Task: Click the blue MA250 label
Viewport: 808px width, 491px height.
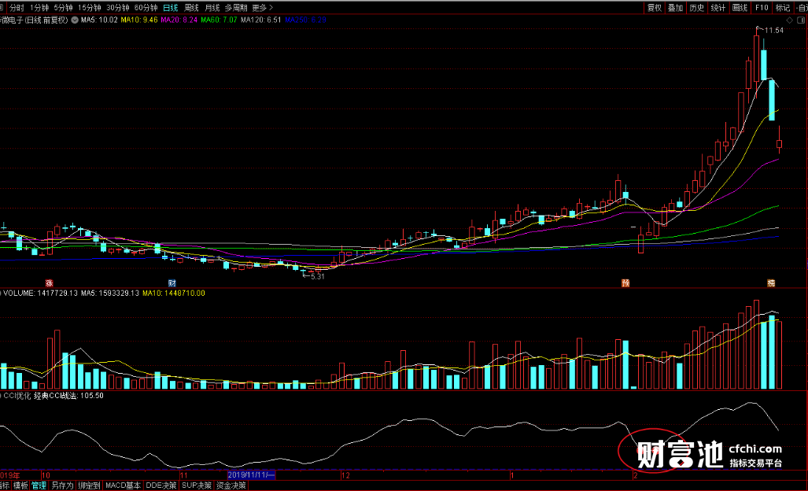Action: click(x=305, y=20)
